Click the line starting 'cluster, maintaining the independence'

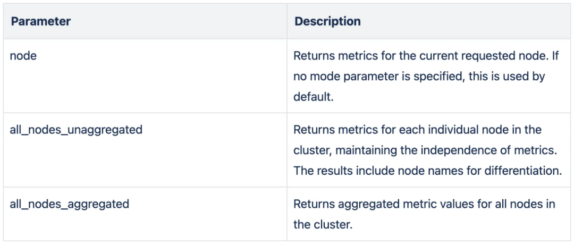click(x=425, y=150)
